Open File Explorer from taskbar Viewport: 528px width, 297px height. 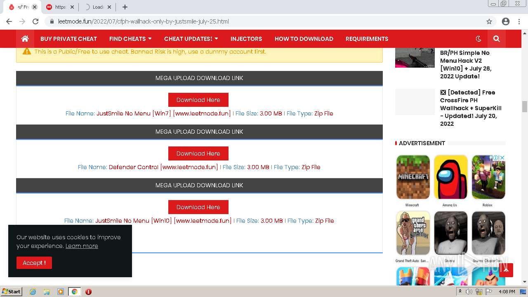47,292
